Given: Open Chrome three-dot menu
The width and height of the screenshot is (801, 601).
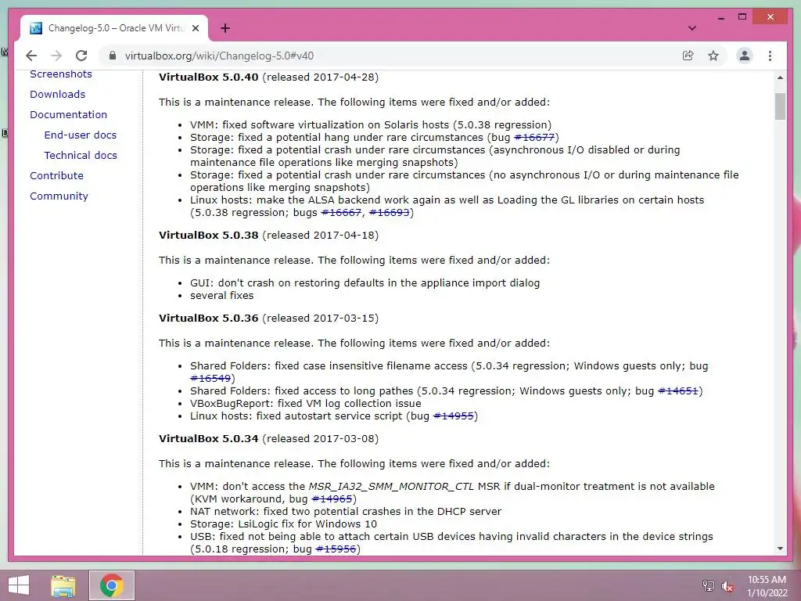Looking at the screenshot, I should [770, 56].
